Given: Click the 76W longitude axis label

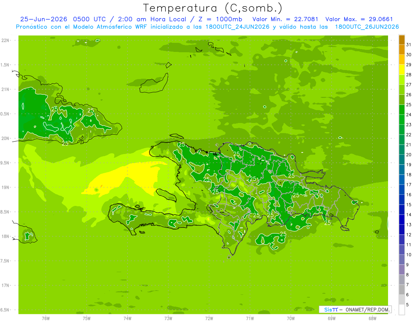Looking at the screenshot, I should 46,318.
